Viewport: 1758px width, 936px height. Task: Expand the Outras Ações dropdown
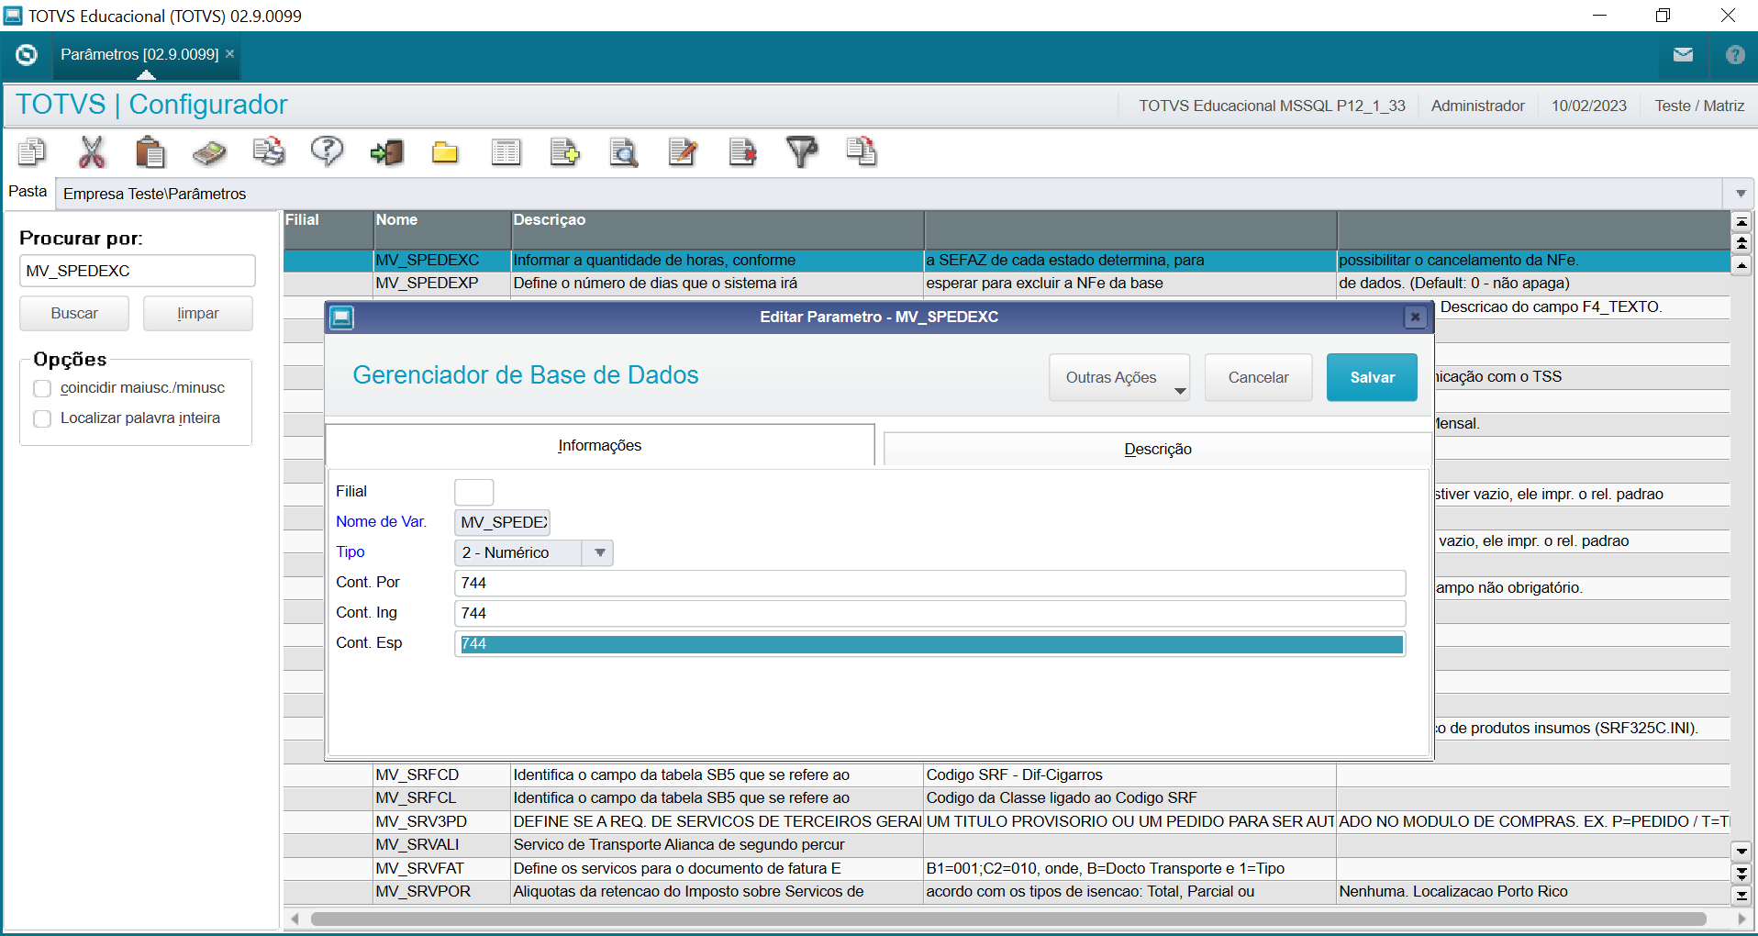pos(1119,377)
